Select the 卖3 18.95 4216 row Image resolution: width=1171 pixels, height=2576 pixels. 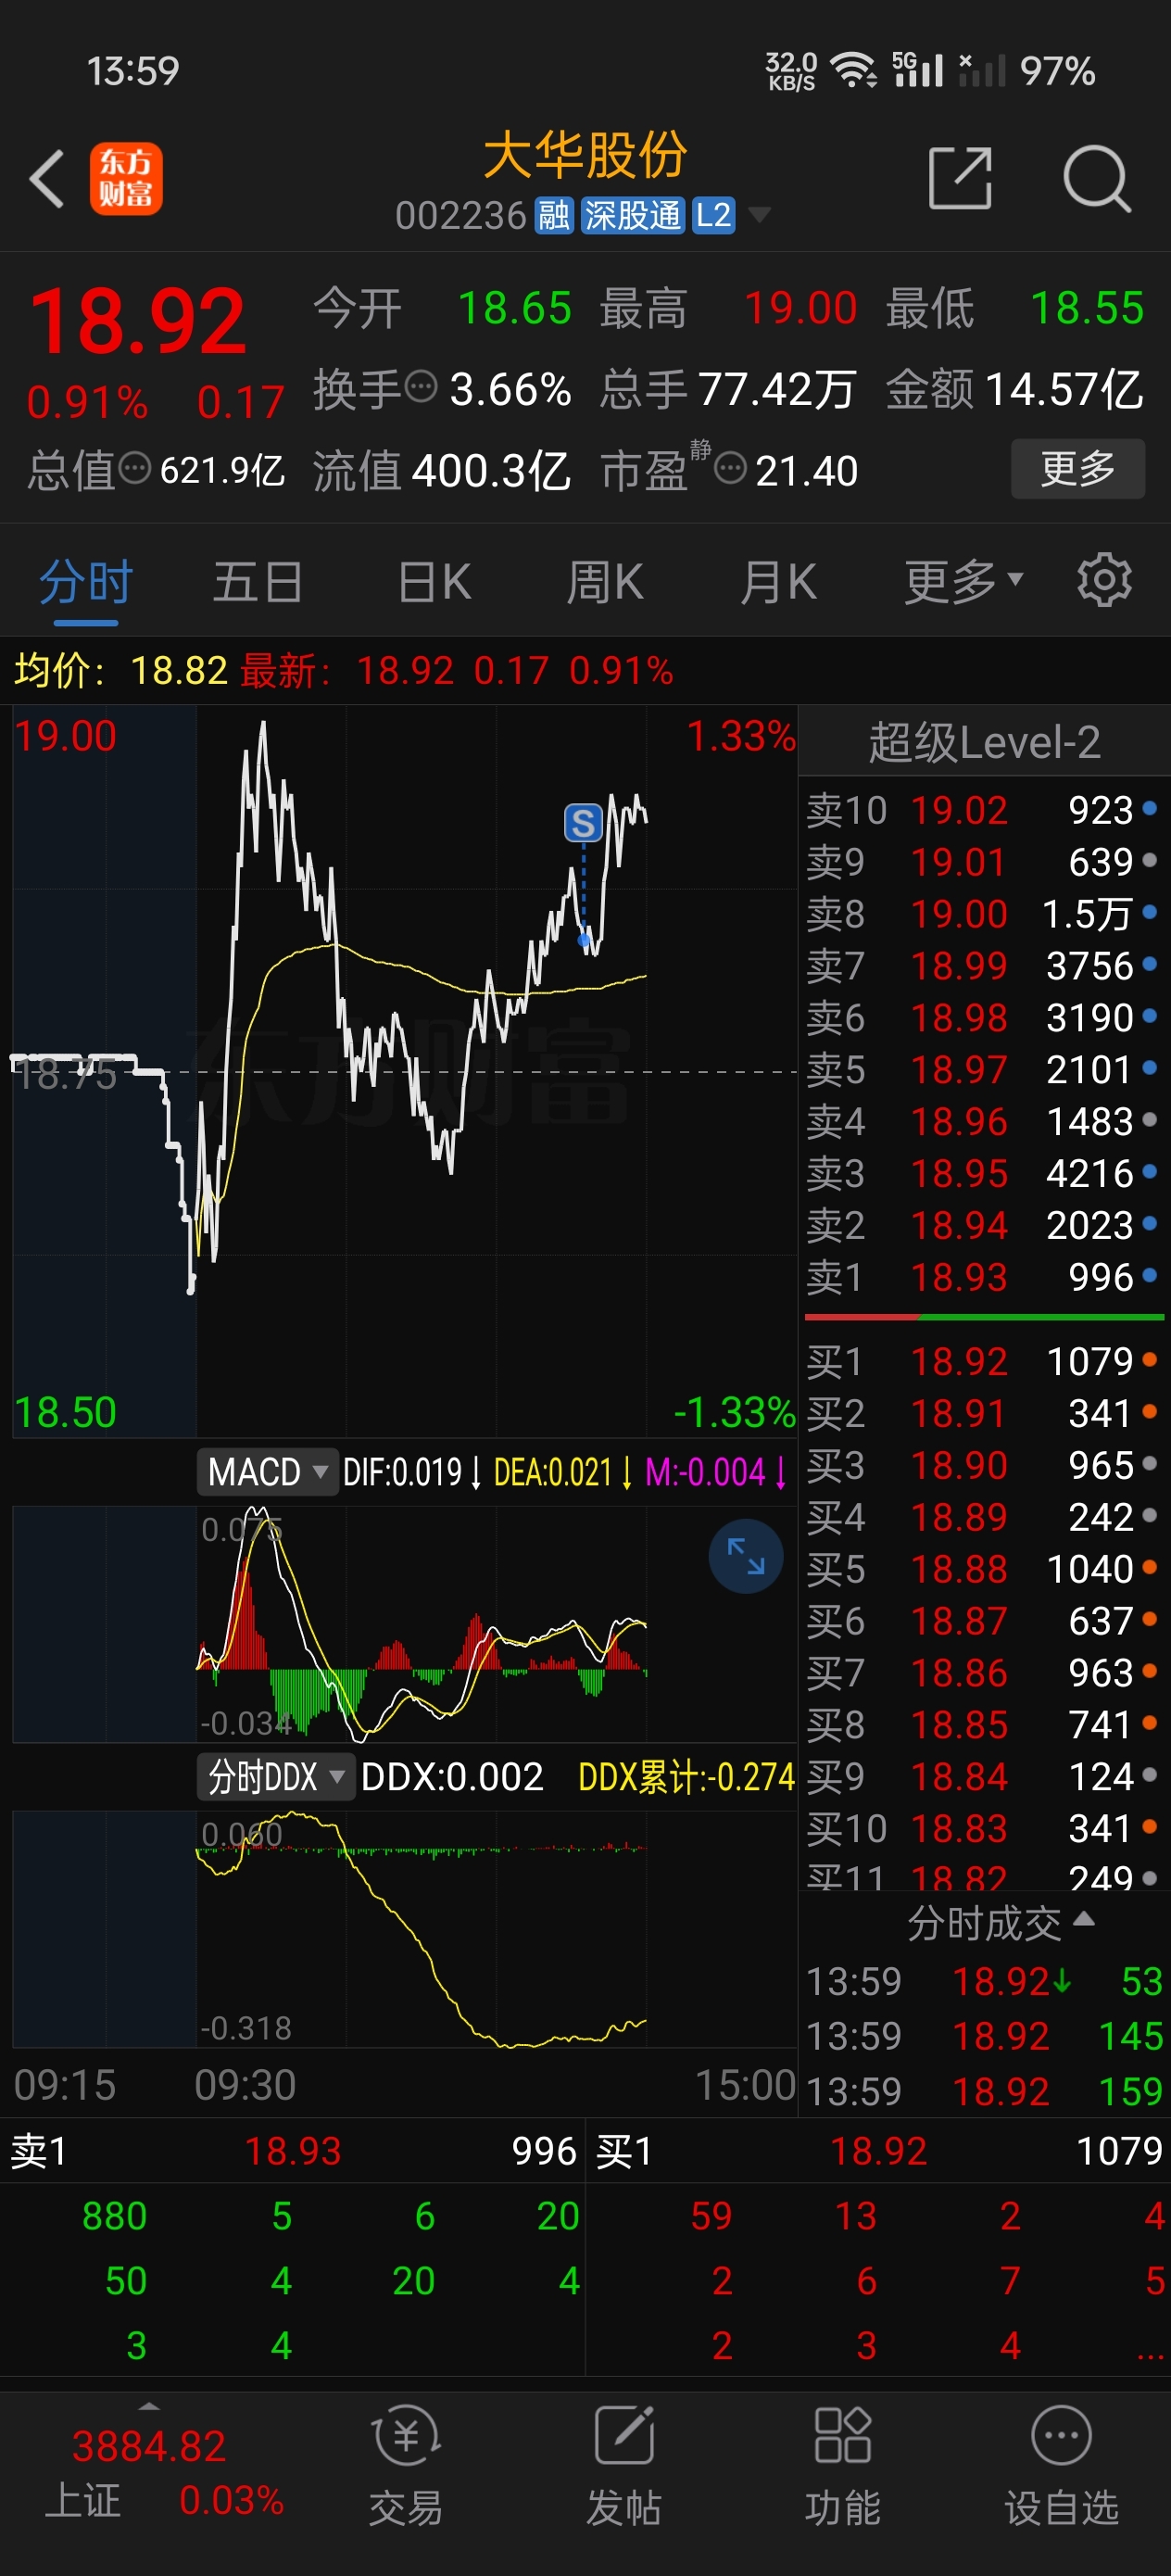[x=983, y=1173]
